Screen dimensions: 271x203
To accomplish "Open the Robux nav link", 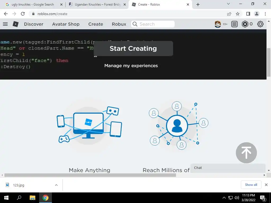I will point(119,24).
